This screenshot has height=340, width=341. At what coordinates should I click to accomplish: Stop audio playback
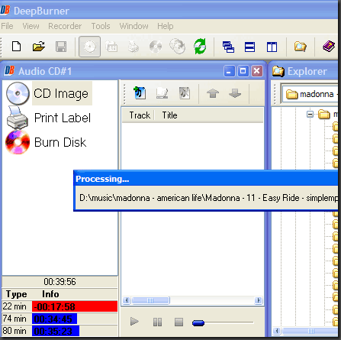179,322
